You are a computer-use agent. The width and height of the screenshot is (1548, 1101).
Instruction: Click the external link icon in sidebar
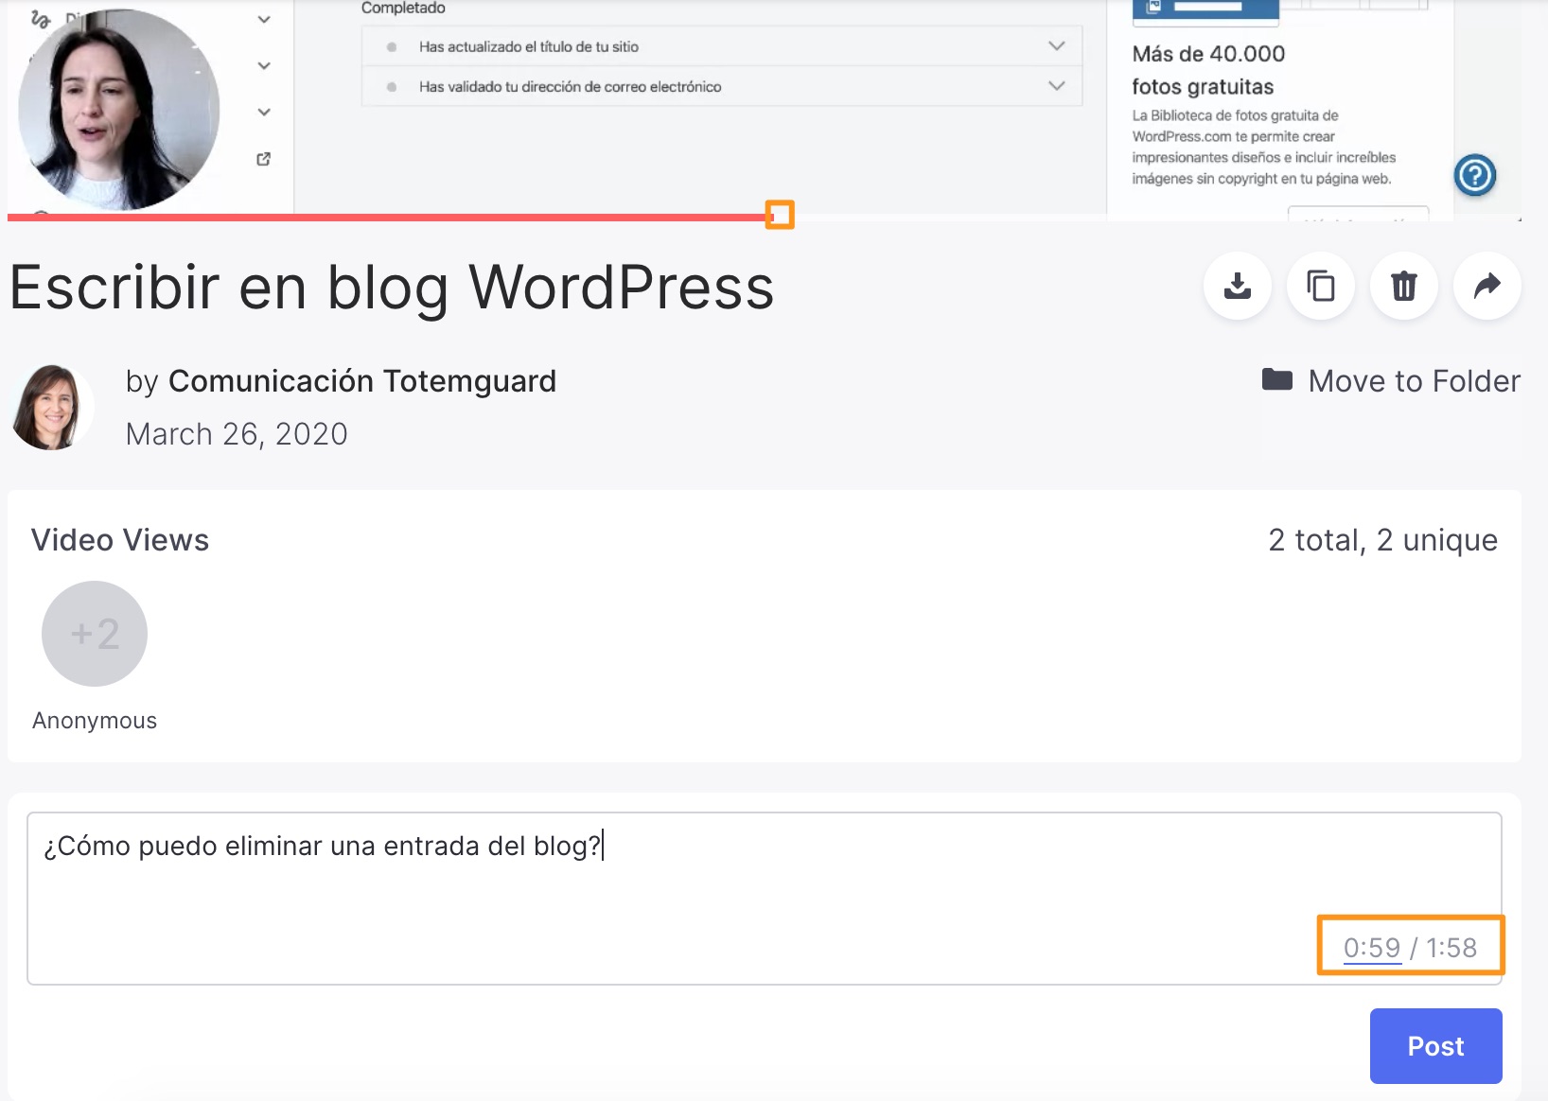pos(264,159)
